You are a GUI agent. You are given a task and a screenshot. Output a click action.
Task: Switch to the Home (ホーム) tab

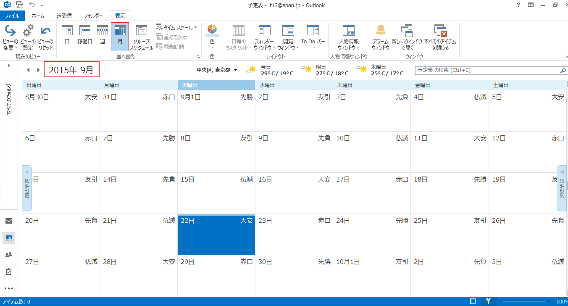click(38, 16)
